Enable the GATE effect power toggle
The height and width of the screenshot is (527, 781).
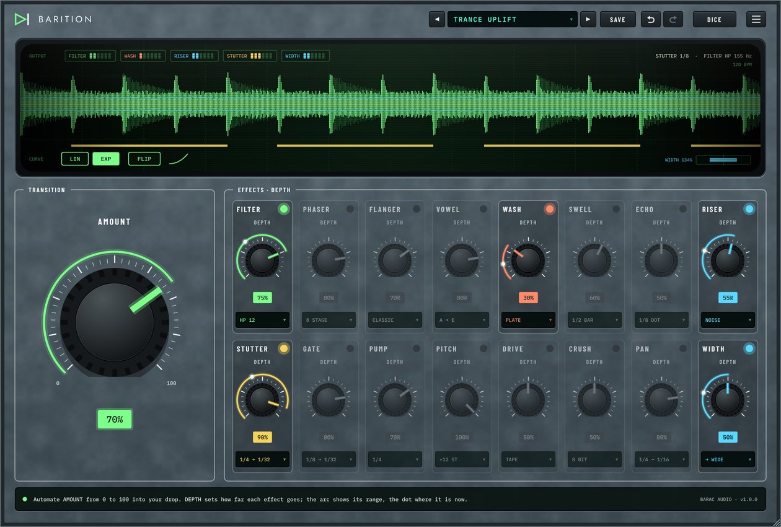(350, 348)
